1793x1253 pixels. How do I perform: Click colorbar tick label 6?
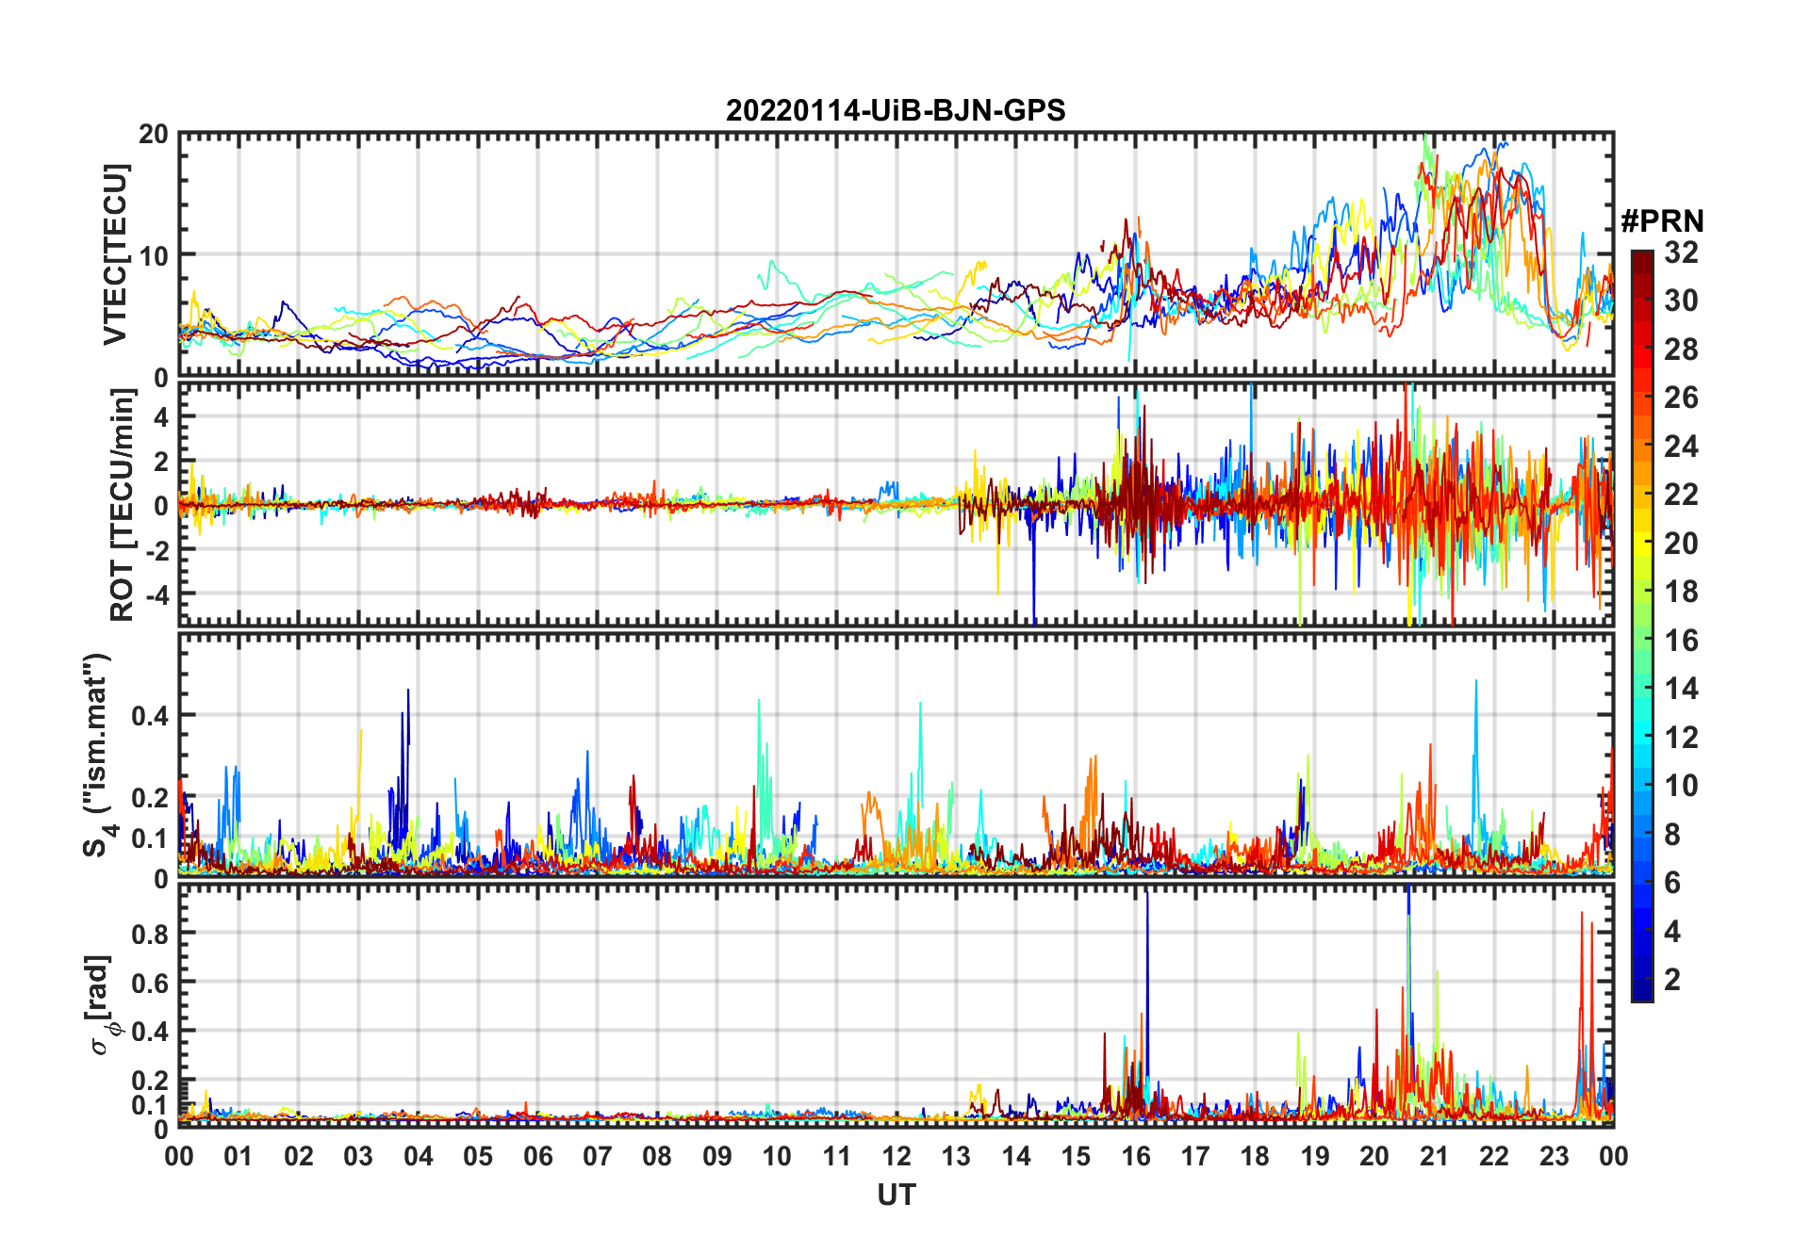coord(1672,883)
